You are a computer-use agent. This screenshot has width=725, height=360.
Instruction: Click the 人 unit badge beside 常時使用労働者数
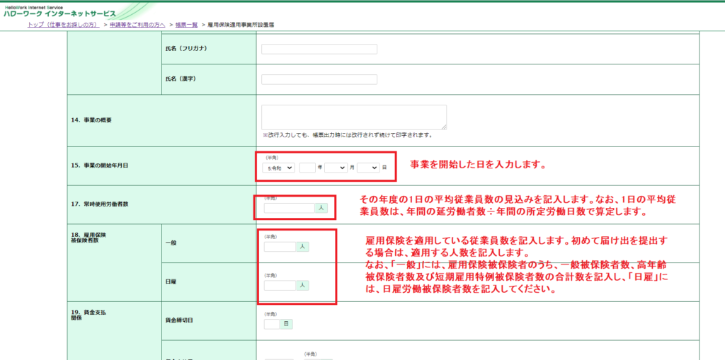pyautogui.click(x=321, y=208)
